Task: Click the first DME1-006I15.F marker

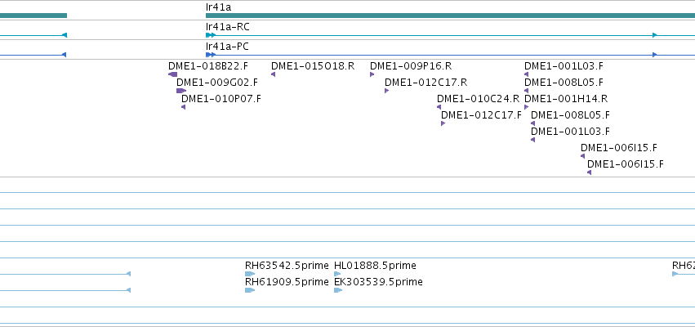Action: pos(582,156)
